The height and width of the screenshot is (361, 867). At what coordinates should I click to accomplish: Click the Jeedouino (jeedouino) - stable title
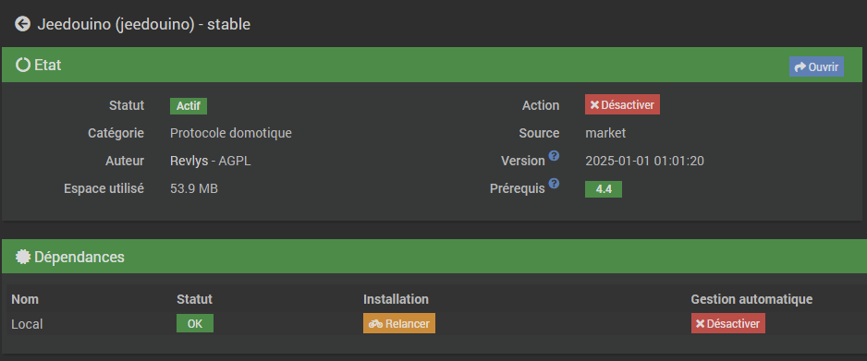tap(144, 24)
